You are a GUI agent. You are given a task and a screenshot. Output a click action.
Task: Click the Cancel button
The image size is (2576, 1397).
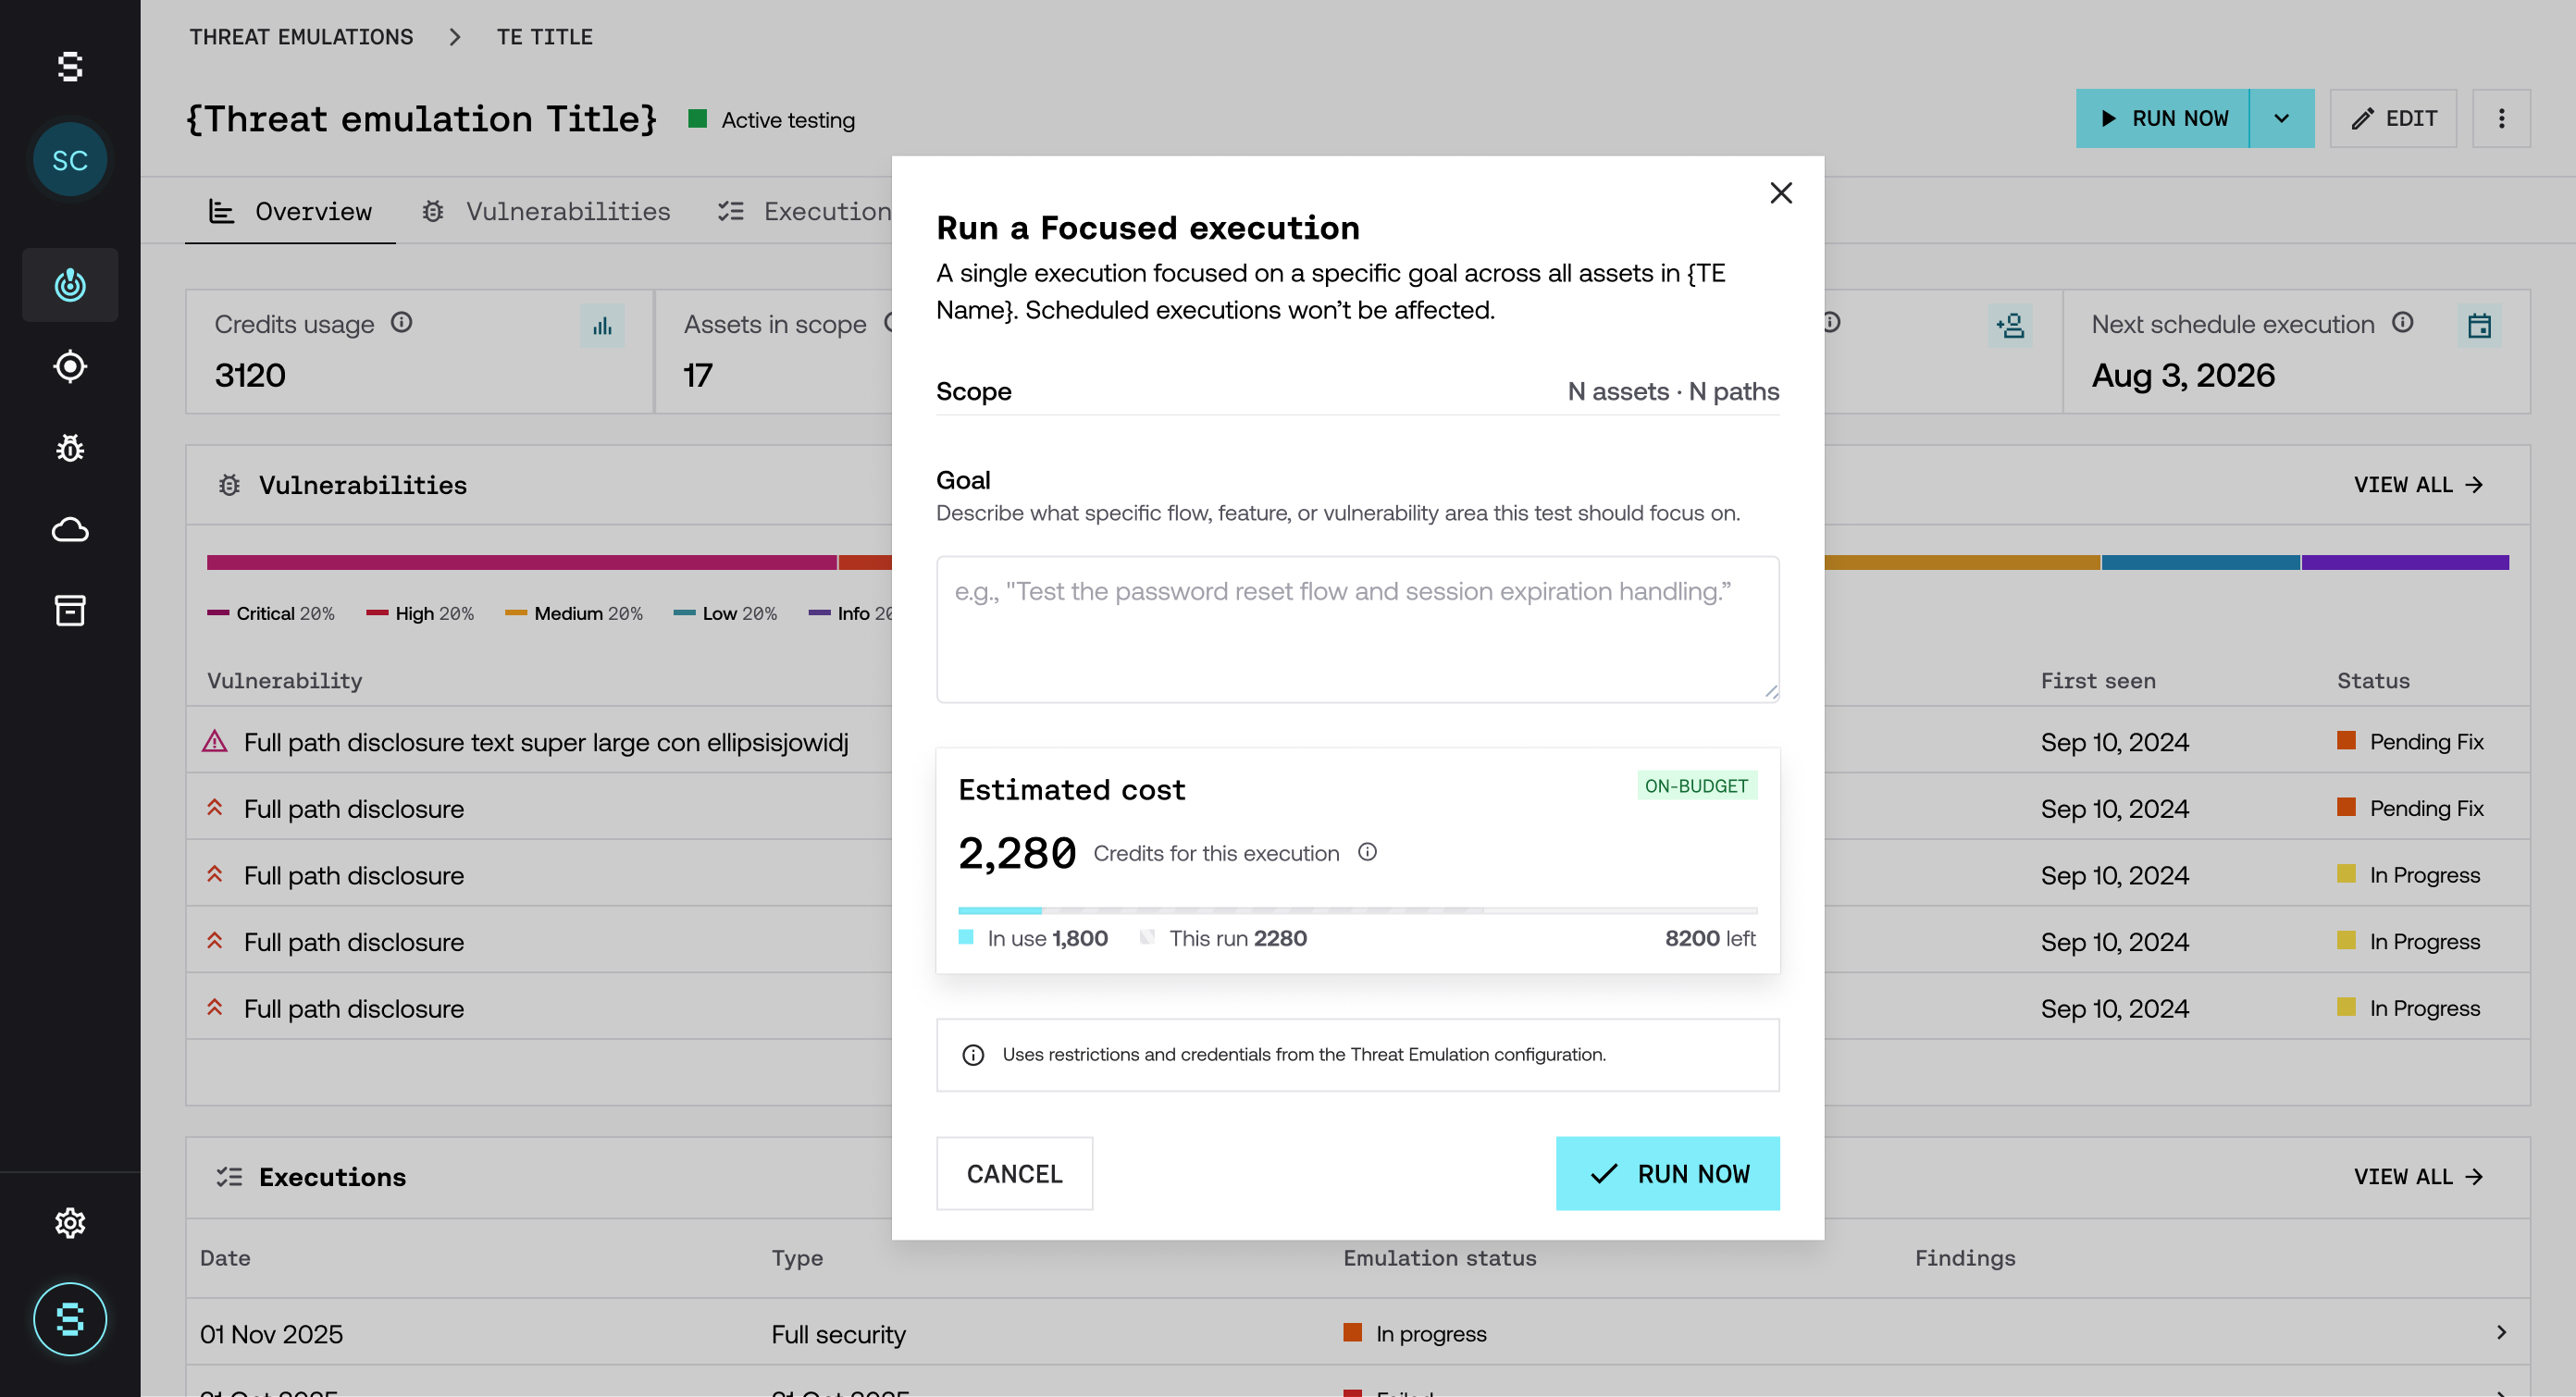tap(1014, 1173)
